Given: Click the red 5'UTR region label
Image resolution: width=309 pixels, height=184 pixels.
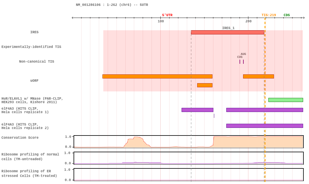Looking at the screenshot, I should [167, 15].
